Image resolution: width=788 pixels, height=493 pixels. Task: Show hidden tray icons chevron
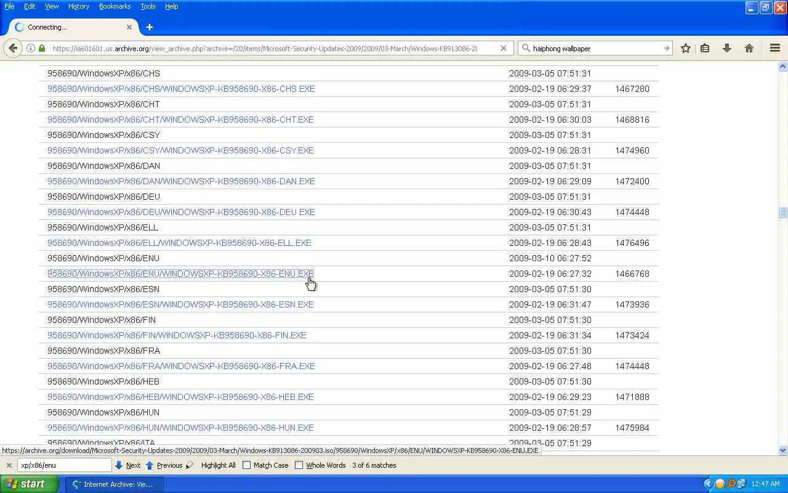click(707, 484)
